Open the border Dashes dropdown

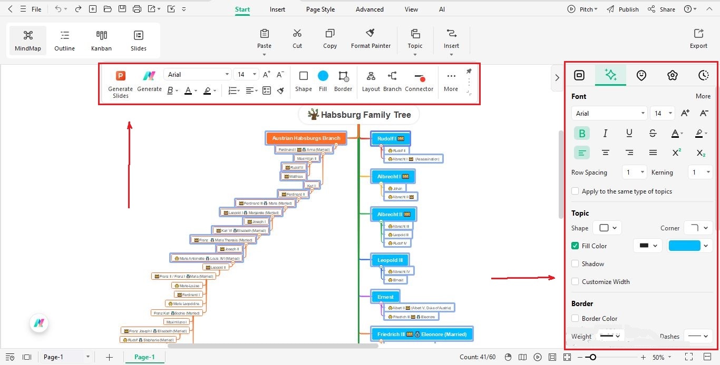coord(698,336)
